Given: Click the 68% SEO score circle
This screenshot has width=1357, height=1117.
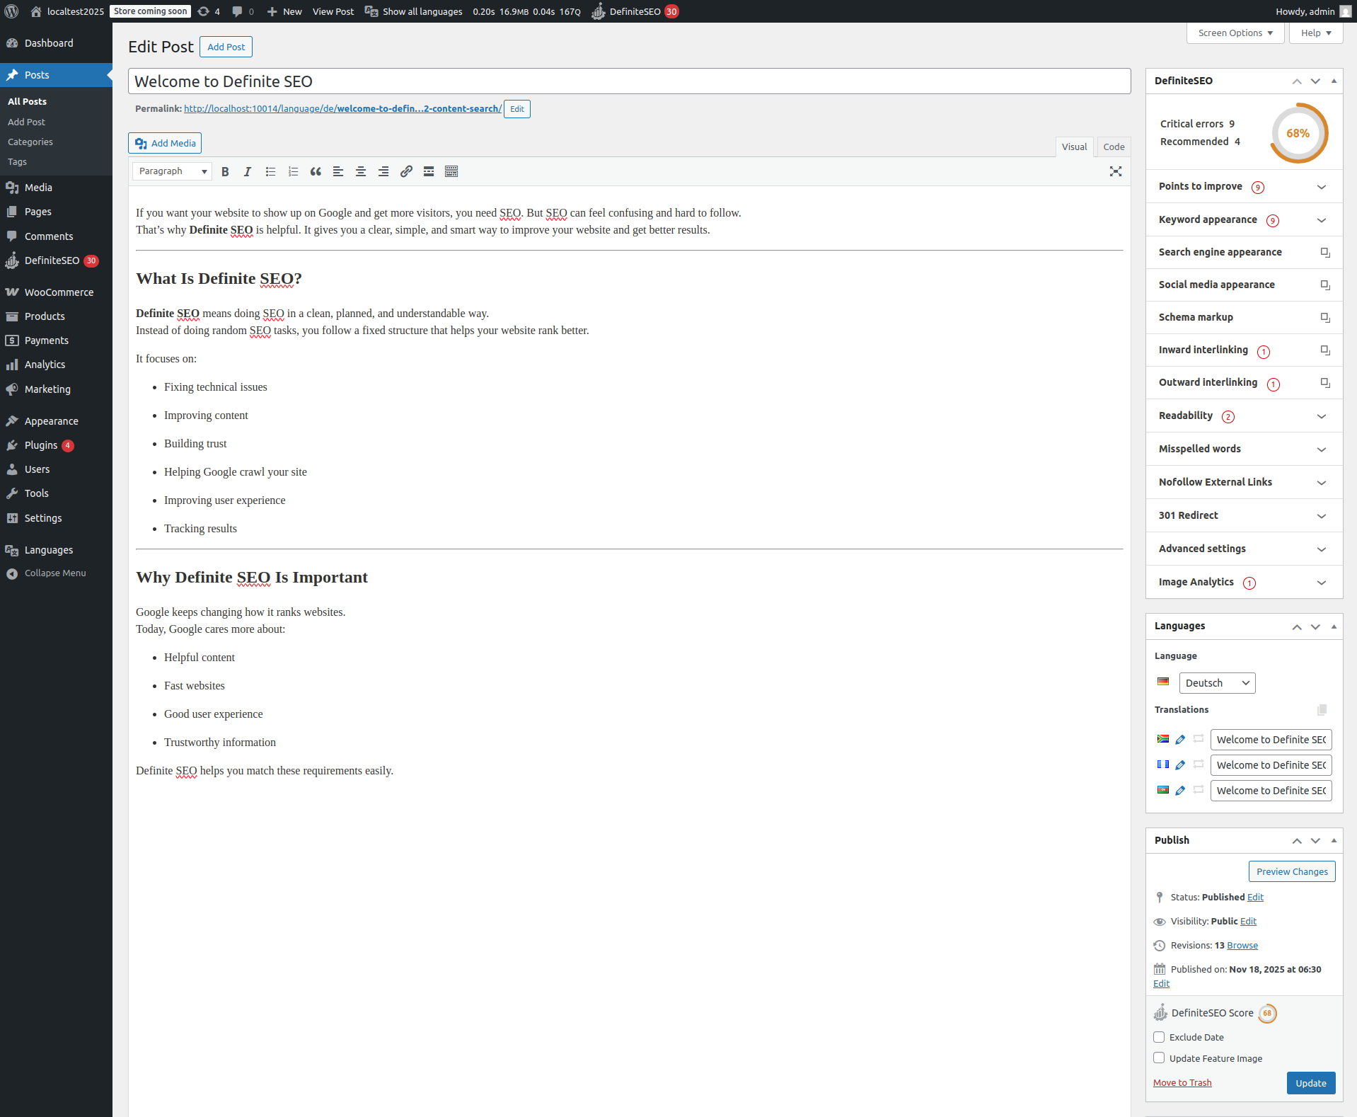Looking at the screenshot, I should click(1298, 133).
